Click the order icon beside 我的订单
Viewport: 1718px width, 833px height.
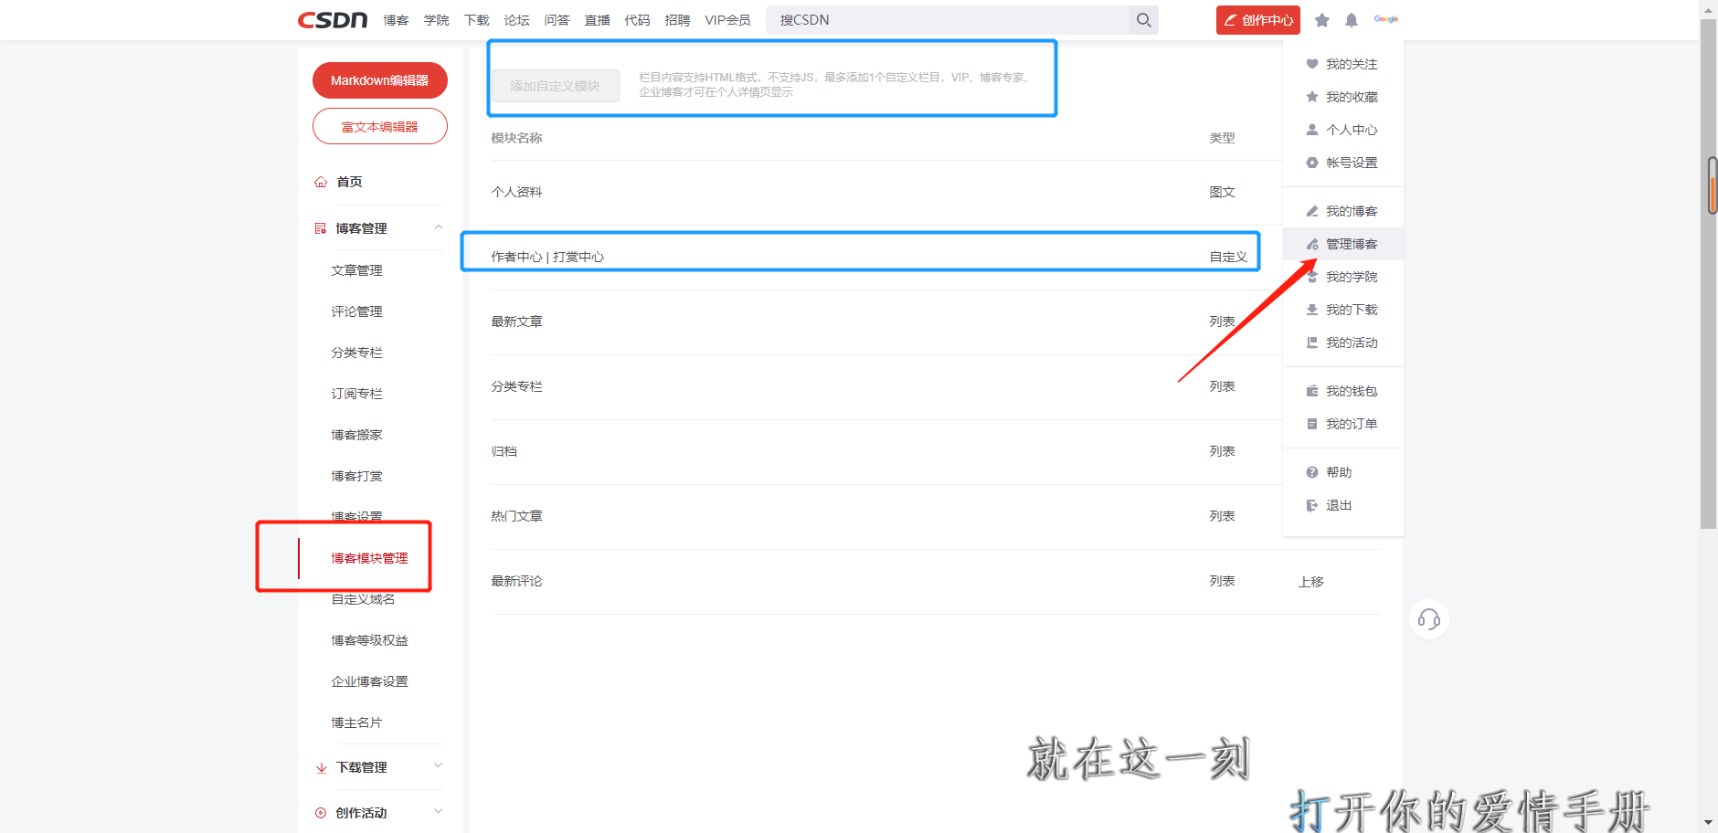(1312, 424)
